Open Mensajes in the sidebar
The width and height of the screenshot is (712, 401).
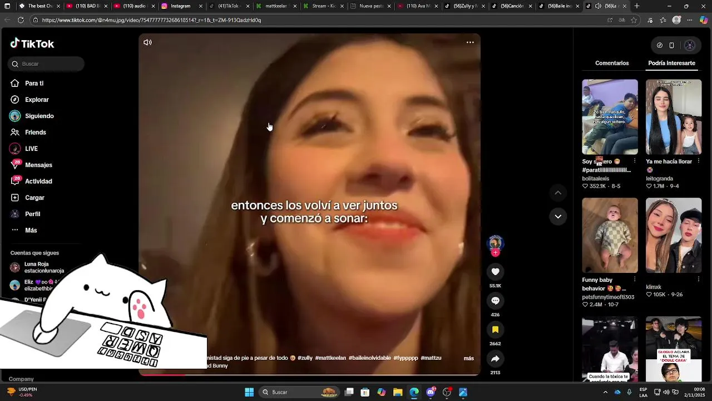pyautogui.click(x=38, y=165)
